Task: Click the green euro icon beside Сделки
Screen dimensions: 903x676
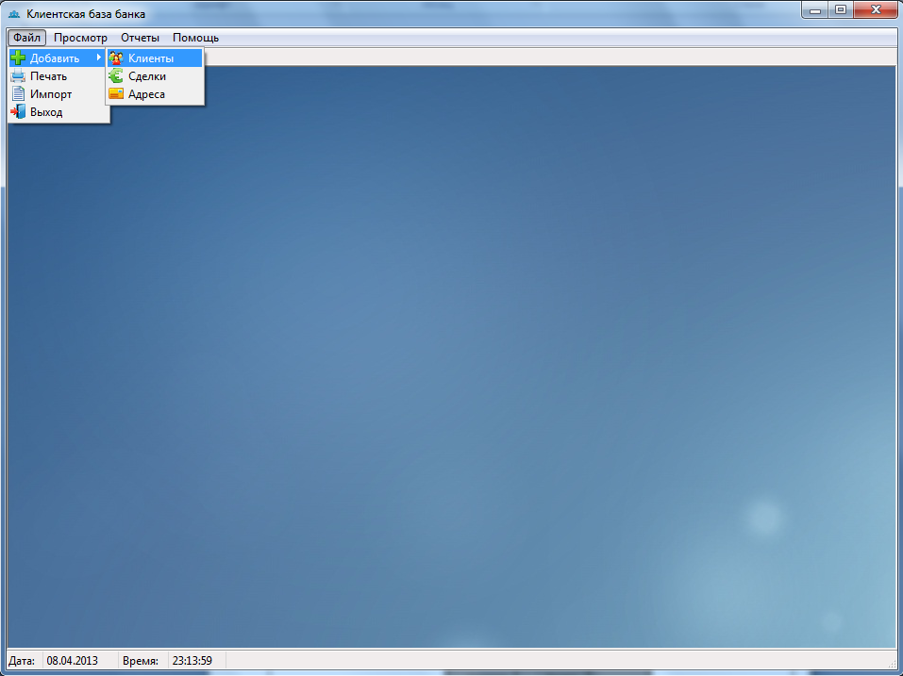Action: [x=116, y=76]
